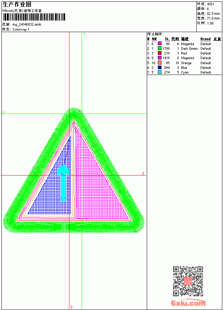Click the Brand column header

(x=205, y=39)
